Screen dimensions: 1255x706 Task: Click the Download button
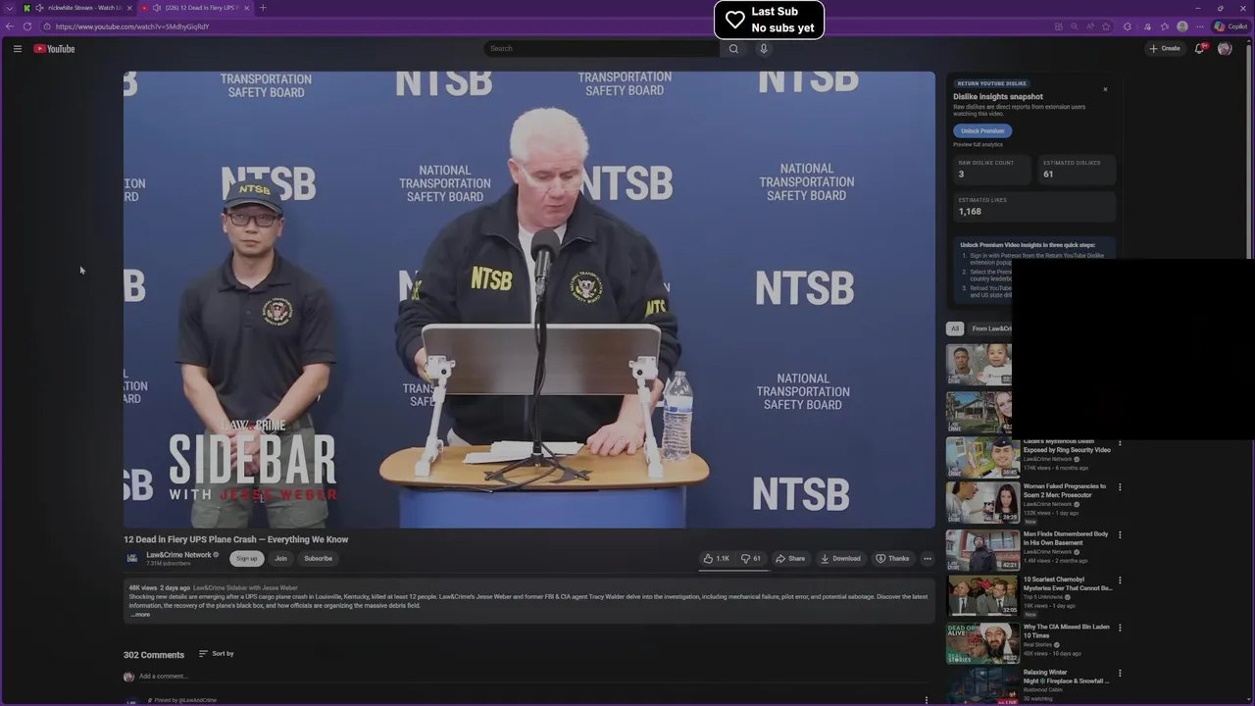click(840, 558)
